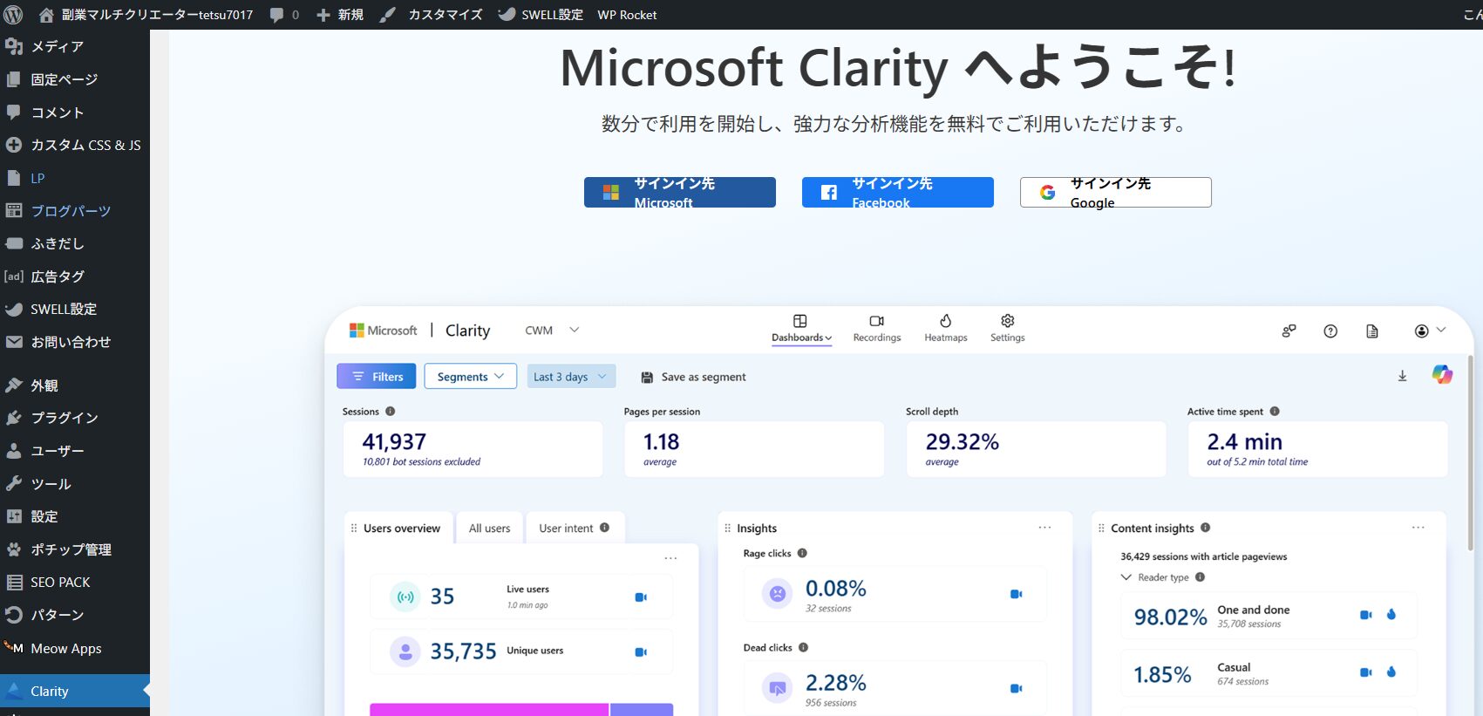The image size is (1483, 716).
Task: Sign in with Google button
Action: 1116,192
